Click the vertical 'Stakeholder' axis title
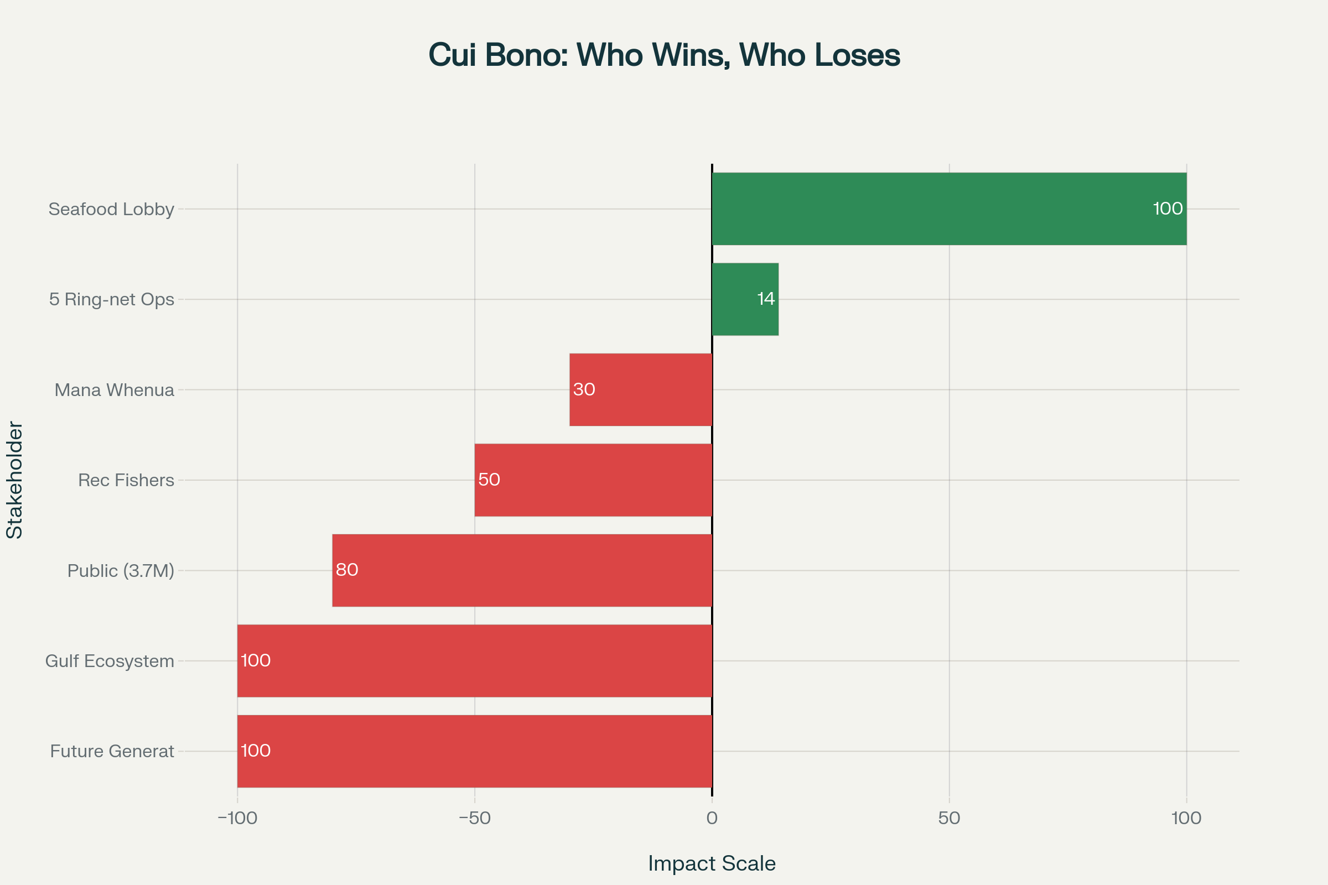 point(15,480)
